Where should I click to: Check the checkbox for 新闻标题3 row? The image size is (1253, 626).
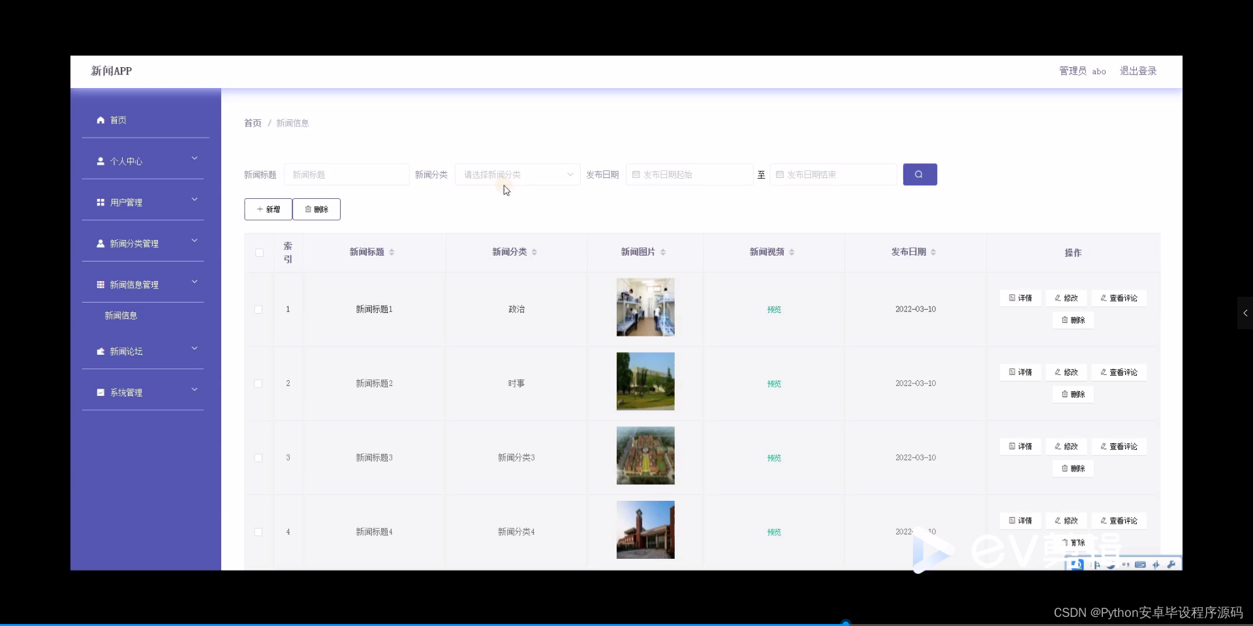coord(258,458)
